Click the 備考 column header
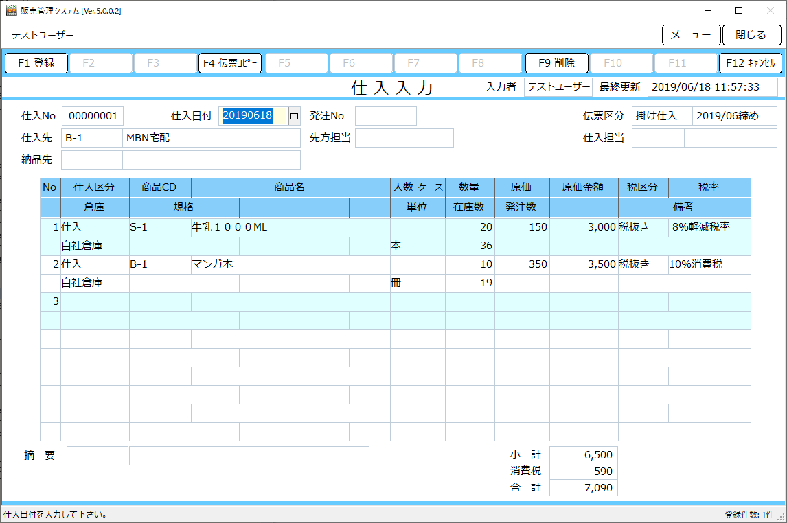787x523 pixels. [x=685, y=207]
